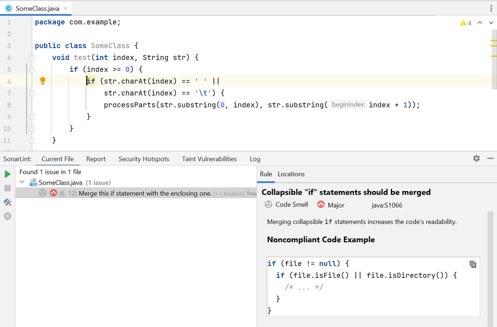Viewport: 497px width, 327px height.
Task: Click the rule title 'Collapsible "if" statements should be merged'
Action: pos(346,192)
